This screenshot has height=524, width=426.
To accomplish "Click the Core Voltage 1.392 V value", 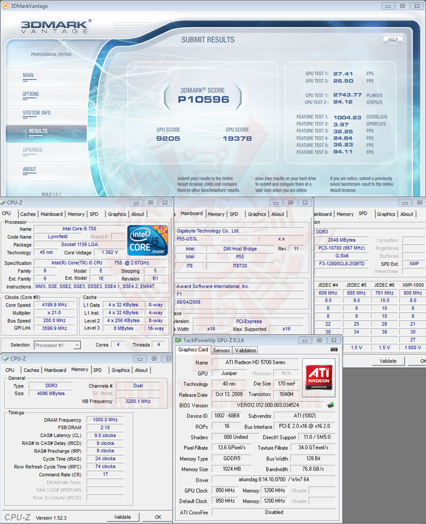I will tap(109, 253).
